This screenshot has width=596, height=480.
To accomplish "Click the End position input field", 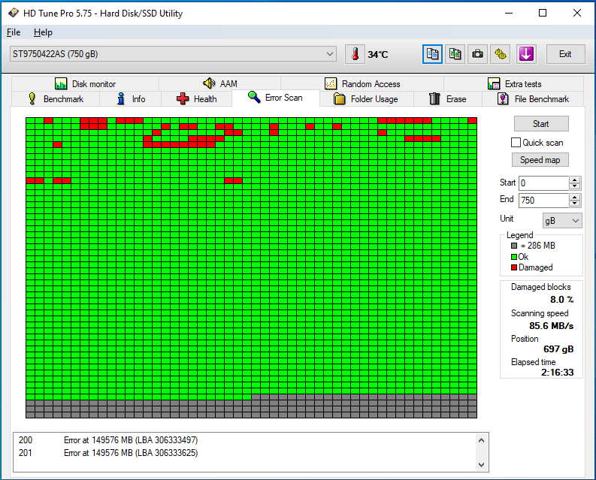I will pos(543,201).
